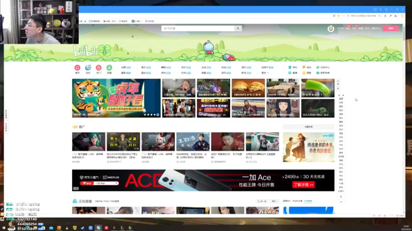Open the blue folder icon in taskbar
This screenshot has width=412, height=231.
pos(51,228)
